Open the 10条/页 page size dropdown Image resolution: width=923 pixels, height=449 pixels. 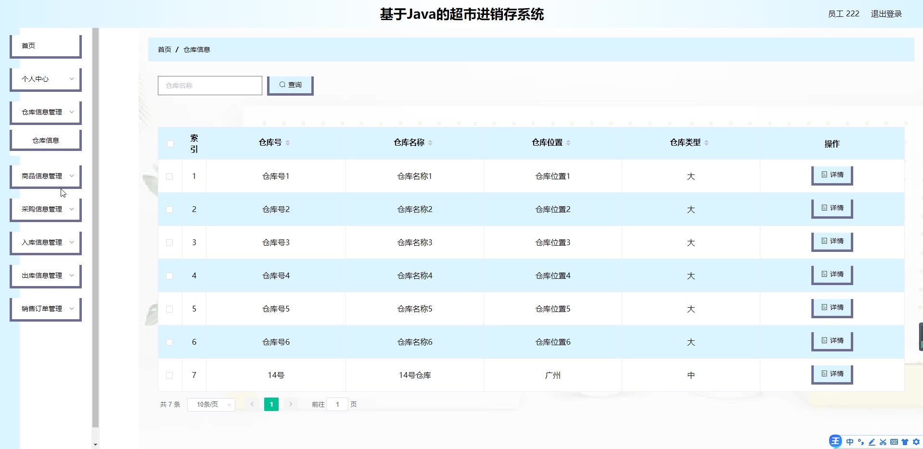(211, 404)
